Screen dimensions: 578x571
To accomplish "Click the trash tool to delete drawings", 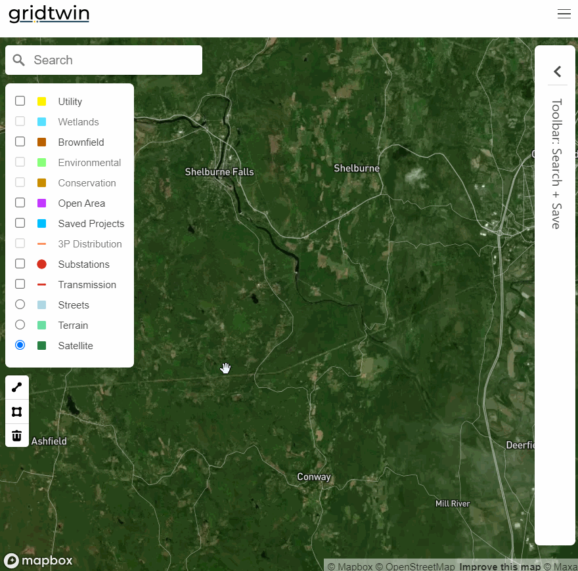I will click(x=16, y=435).
